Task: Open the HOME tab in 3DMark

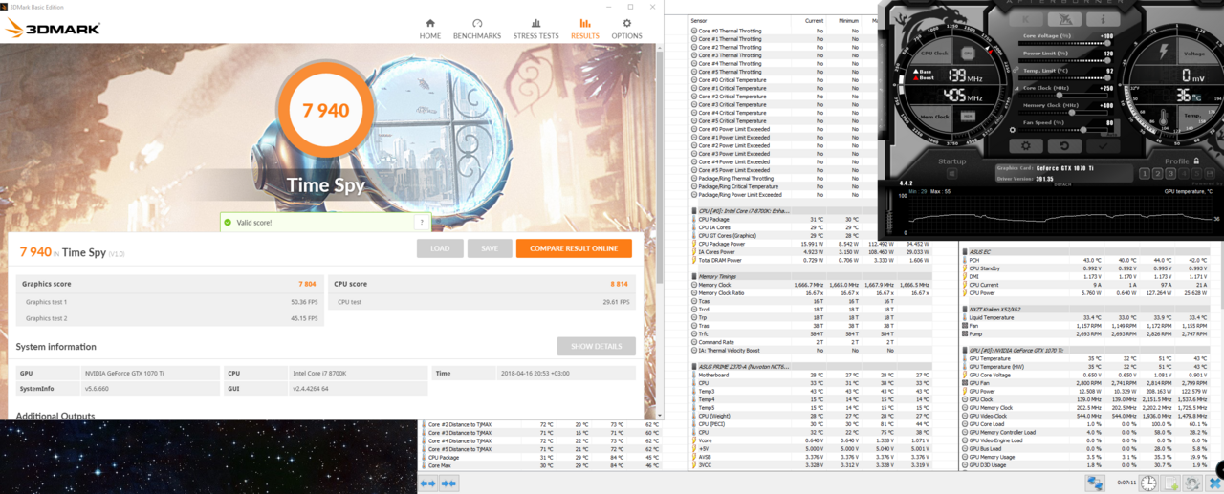Action: pyautogui.click(x=430, y=29)
